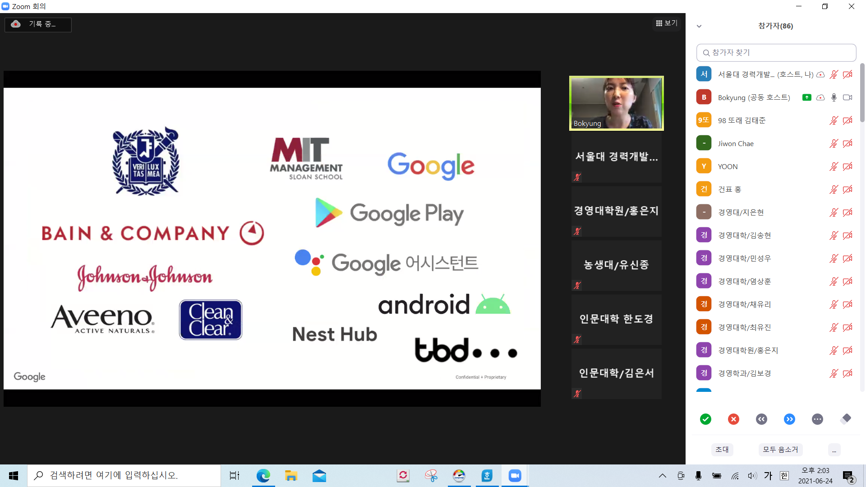Image resolution: width=866 pixels, height=487 pixels.
Task: Click the participant list scrollbar
Action: click(862, 92)
